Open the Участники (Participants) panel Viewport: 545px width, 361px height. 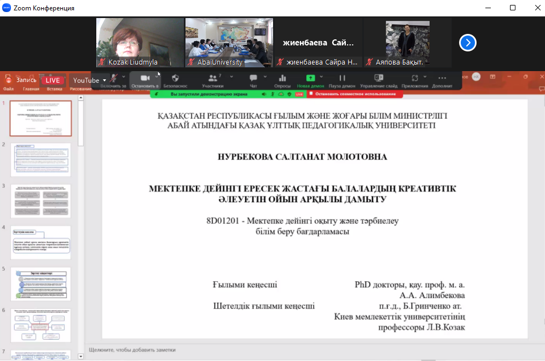213,79
